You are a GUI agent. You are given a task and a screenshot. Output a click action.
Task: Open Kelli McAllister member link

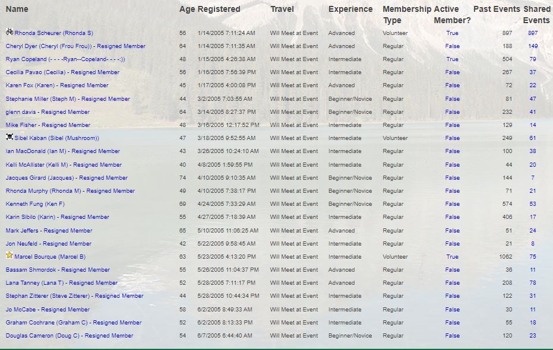coord(64,165)
